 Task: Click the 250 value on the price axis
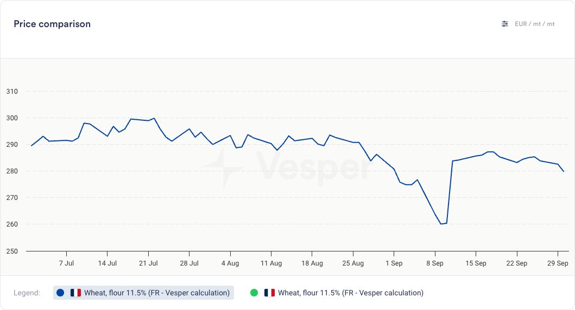point(12,251)
